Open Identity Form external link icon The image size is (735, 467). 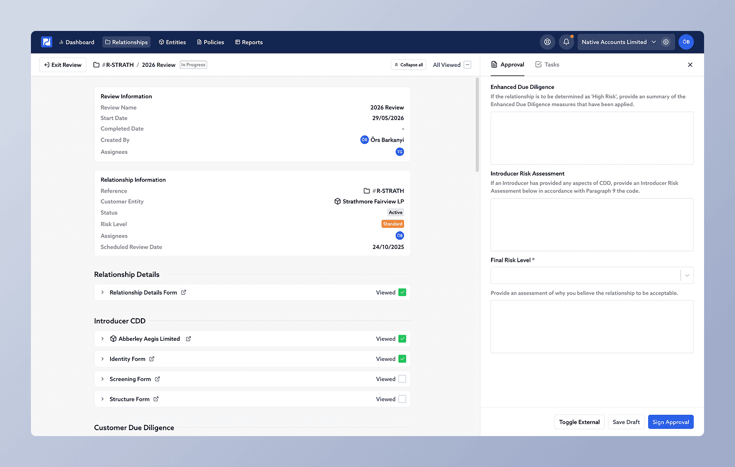[x=152, y=359]
